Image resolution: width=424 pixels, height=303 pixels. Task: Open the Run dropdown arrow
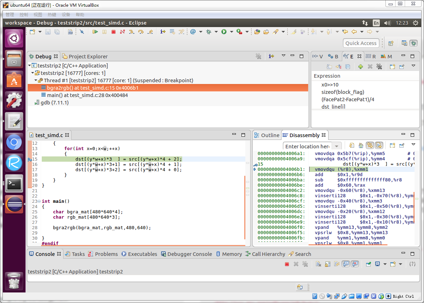click(x=232, y=32)
